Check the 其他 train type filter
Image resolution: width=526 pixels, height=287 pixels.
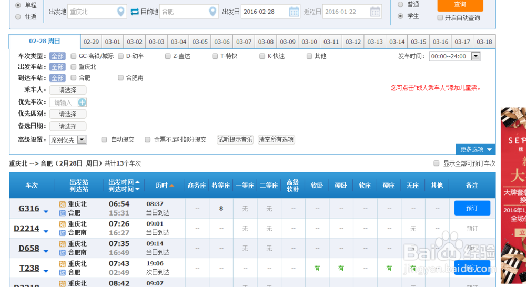coord(309,56)
